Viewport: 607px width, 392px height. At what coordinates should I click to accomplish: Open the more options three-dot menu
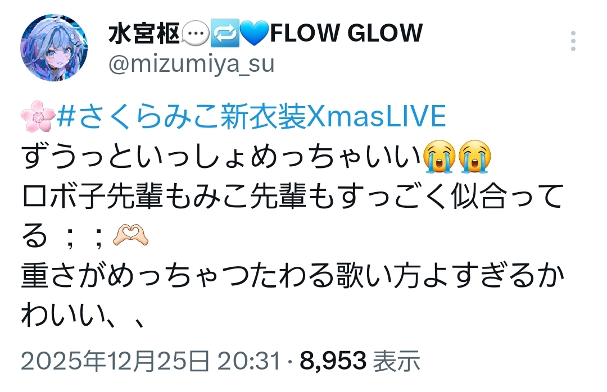[x=573, y=41]
